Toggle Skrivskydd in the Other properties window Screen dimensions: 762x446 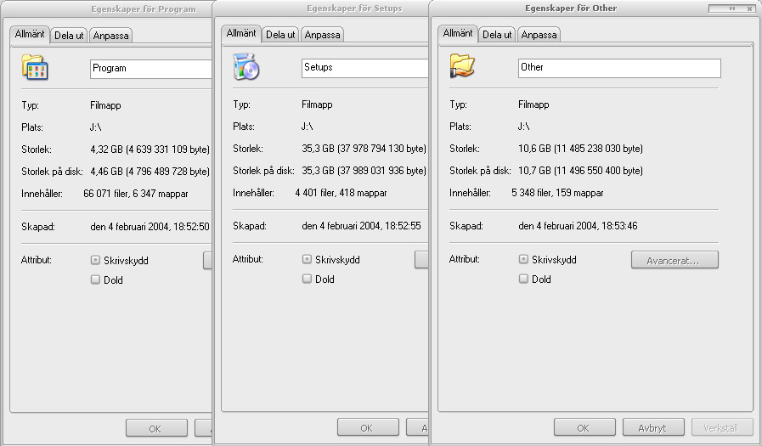(x=523, y=259)
